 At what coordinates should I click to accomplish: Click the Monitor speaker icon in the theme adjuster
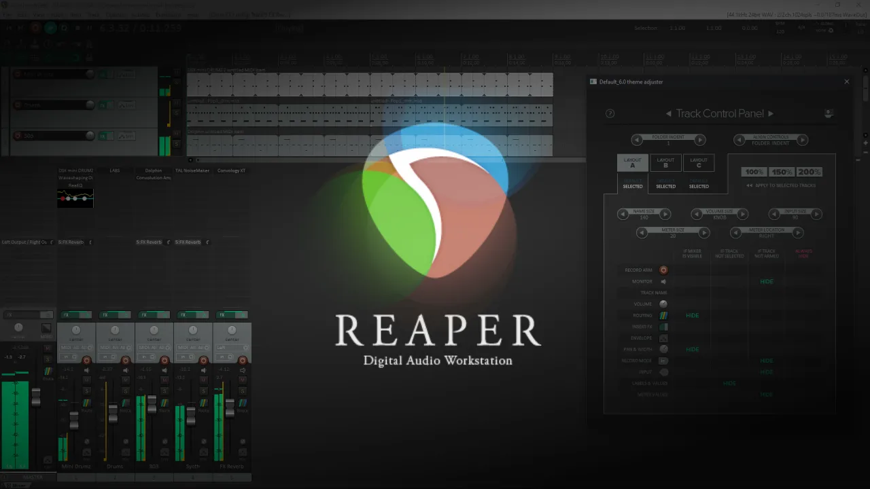(663, 281)
